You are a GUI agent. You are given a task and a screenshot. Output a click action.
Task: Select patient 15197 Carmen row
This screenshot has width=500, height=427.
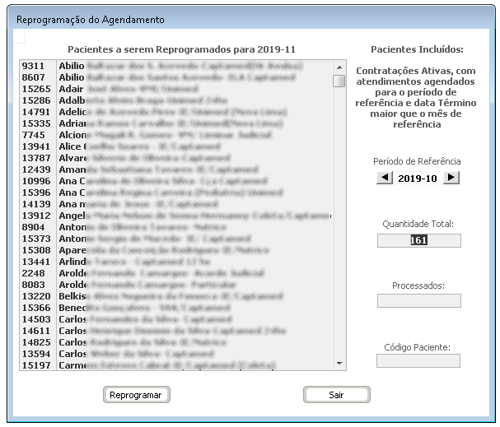pyautogui.click(x=165, y=364)
